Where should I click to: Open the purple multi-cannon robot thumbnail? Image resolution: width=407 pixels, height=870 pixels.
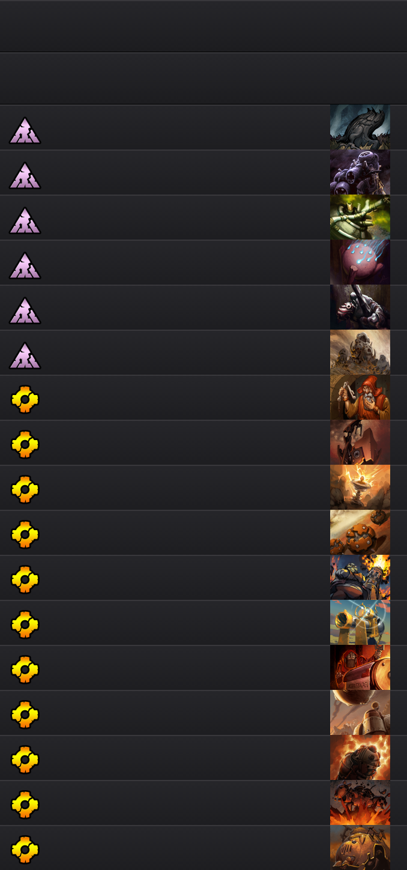pos(360,172)
